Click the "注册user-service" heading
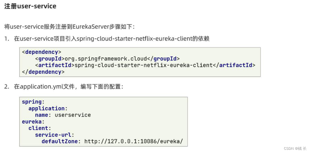The height and width of the screenshot is (153, 311). pyautogui.click(x=30, y=6)
